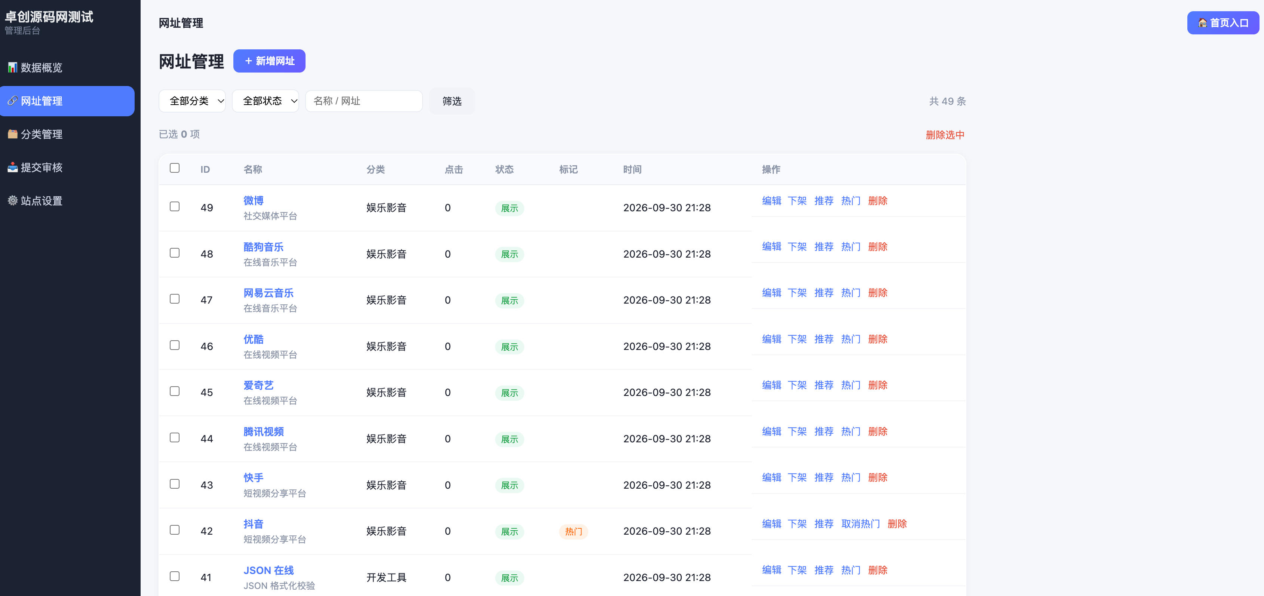Viewport: 1264px width, 596px height.
Task: Click 下架 for the 酷狗音乐 row
Action: (797, 247)
